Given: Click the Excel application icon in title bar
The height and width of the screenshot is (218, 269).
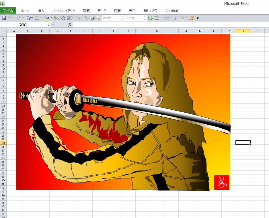Looking at the screenshot, I should click(2, 3).
